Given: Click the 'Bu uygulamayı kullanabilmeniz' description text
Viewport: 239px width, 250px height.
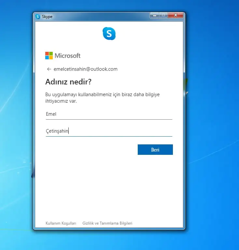Looking at the screenshot, I should tap(102, 97).
